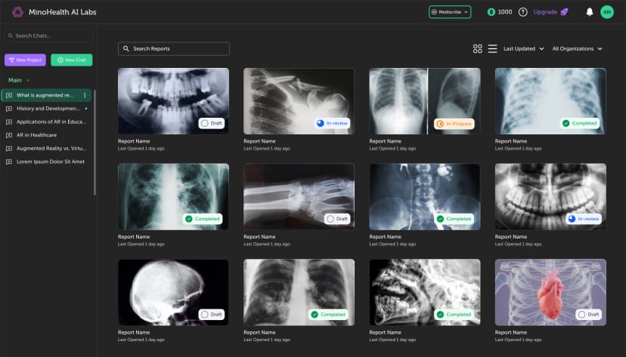626x357 pixels.
Task: Click inside the Search Chats field
Action: 48,35
